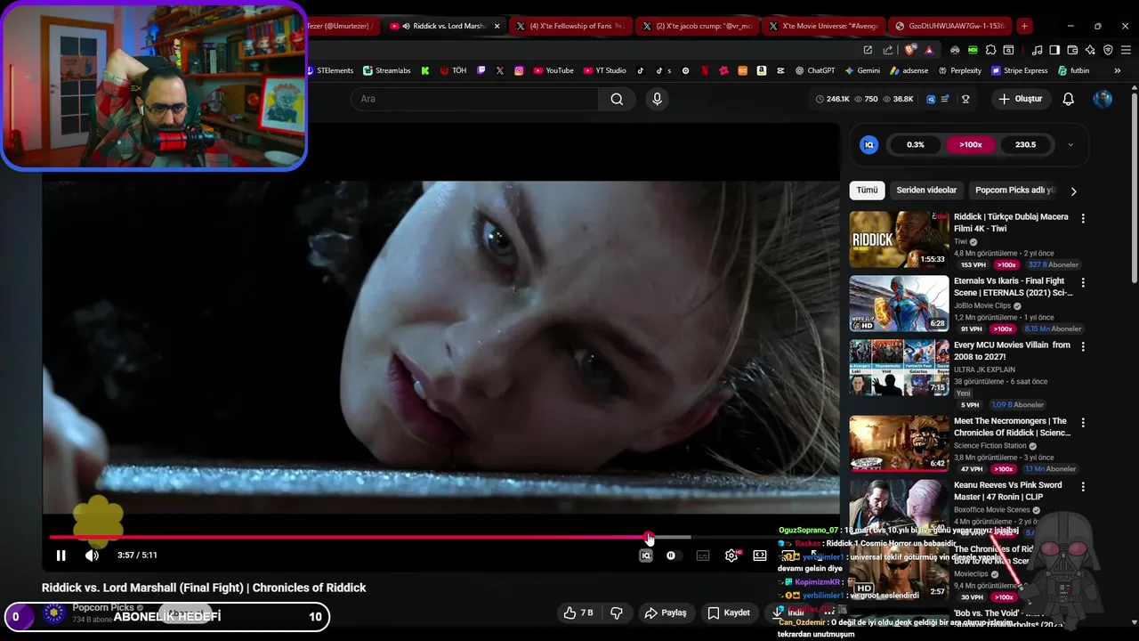Show more filter chips with arrow

tap(1074, 191)
